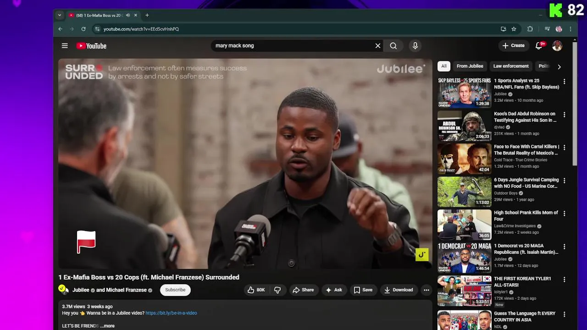Viewport: 587px width, 330px height.
Task: Open browser extensions puzzle icon
Action: (x=530, y=29)
